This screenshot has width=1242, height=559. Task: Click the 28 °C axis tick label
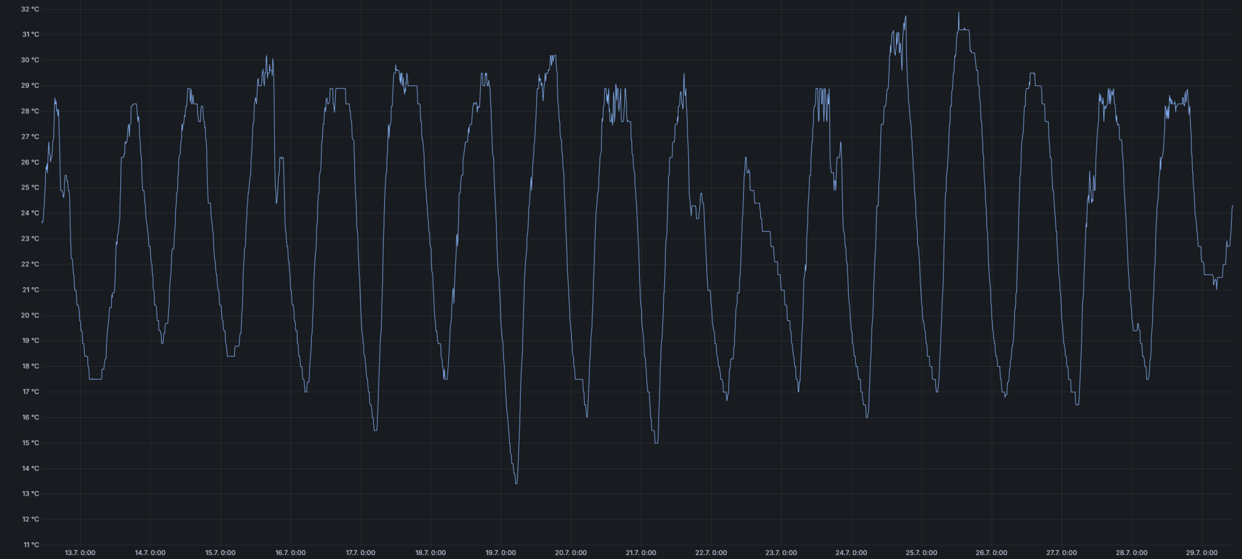tap(30, 111)
